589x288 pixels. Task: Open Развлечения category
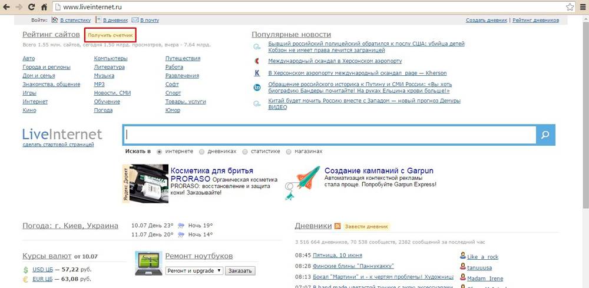coord(182,76)
